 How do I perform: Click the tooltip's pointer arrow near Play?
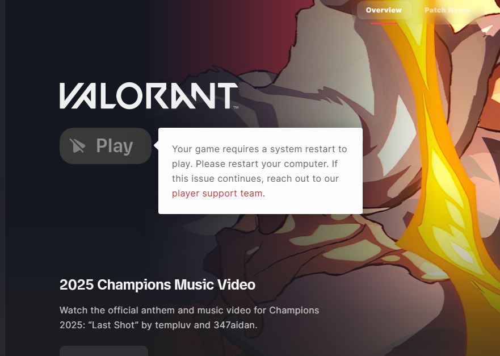point(156,145)
